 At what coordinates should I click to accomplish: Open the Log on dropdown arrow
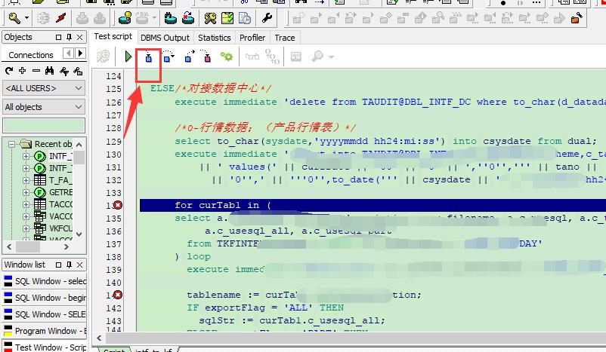[26, 18]
